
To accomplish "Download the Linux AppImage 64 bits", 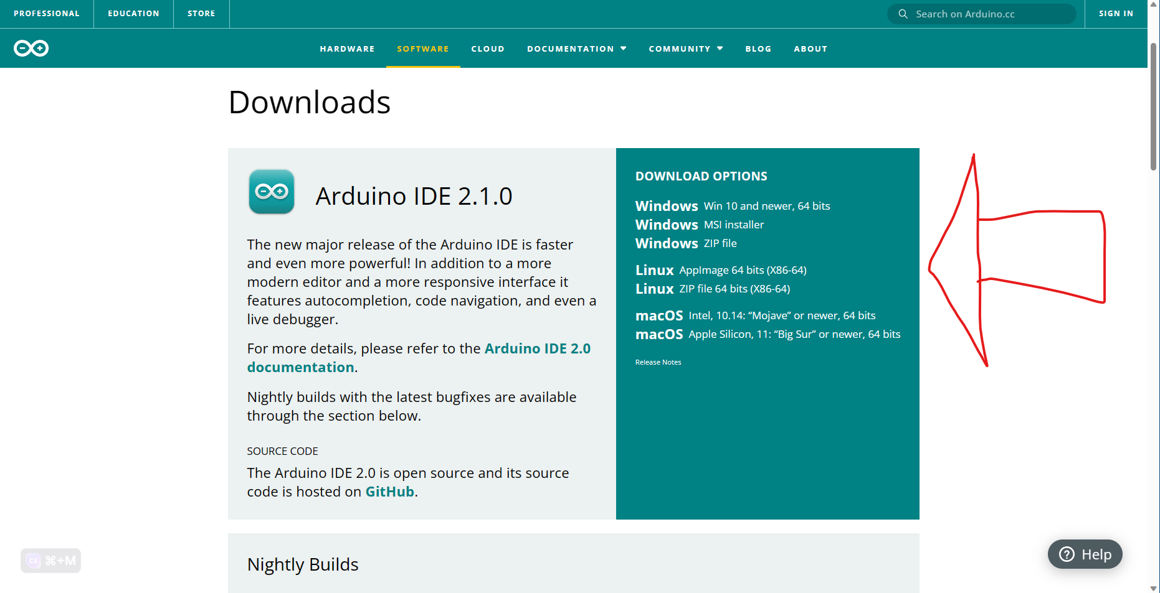I will click(x=720, y=270).
